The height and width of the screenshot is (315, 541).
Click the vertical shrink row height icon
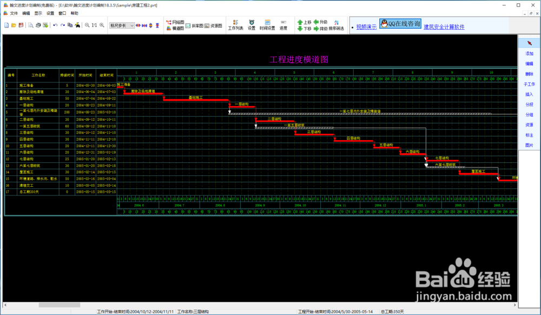point(157,25)
